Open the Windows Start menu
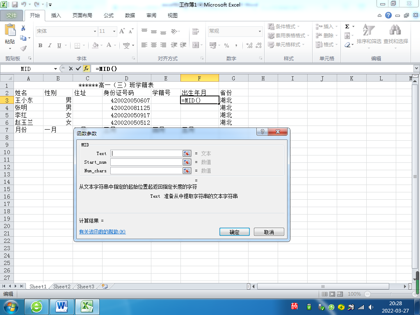 tap(11, 307)
